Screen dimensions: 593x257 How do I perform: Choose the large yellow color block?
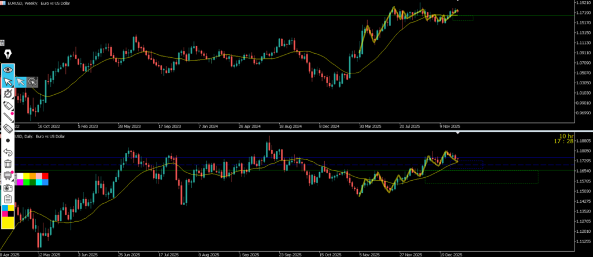(x=8, y=222)
